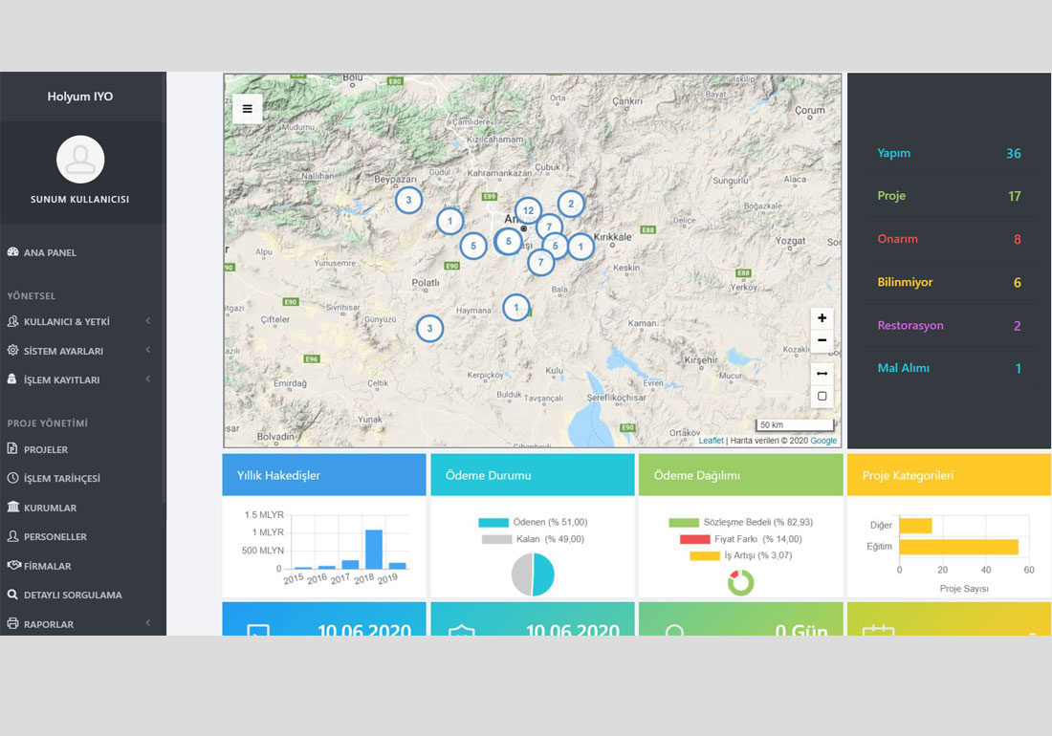Click the KURUMLAR institution building icon
The height and width of the screenshot is (736, 1052).
point(12,507)
